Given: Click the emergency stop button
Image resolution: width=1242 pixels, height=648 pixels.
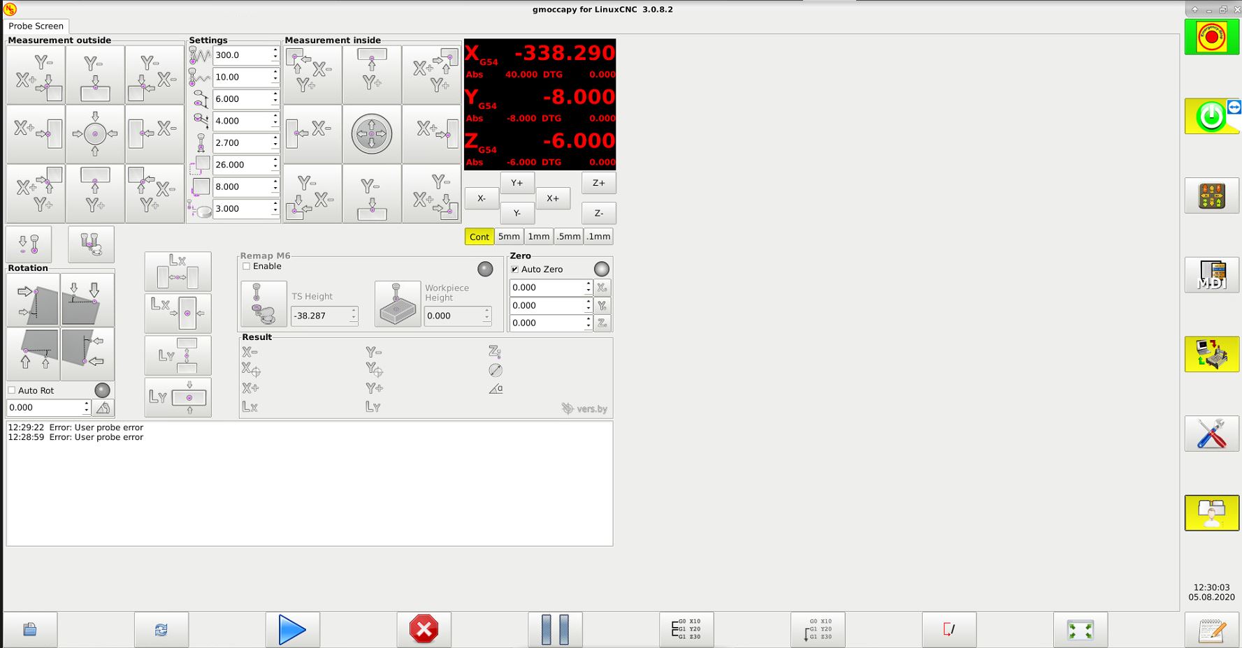Looking at the screenshot, I should (x=1211, y=37).
